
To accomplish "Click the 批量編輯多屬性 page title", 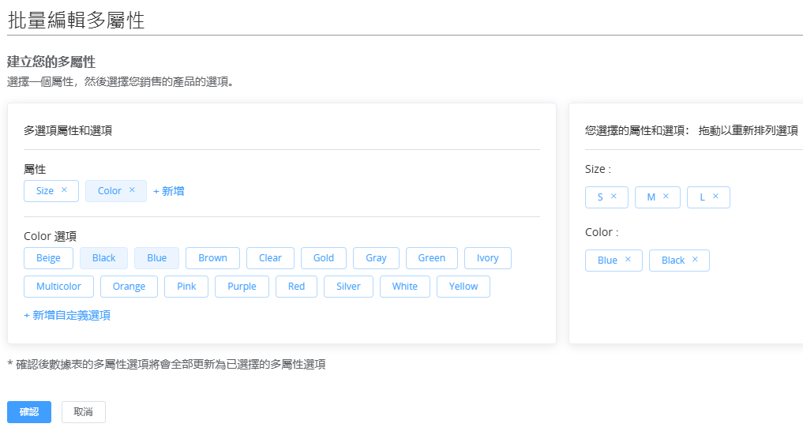I will click(77, 21).
